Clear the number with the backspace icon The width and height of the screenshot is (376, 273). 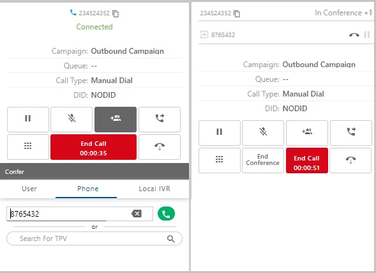coord(137,214)
